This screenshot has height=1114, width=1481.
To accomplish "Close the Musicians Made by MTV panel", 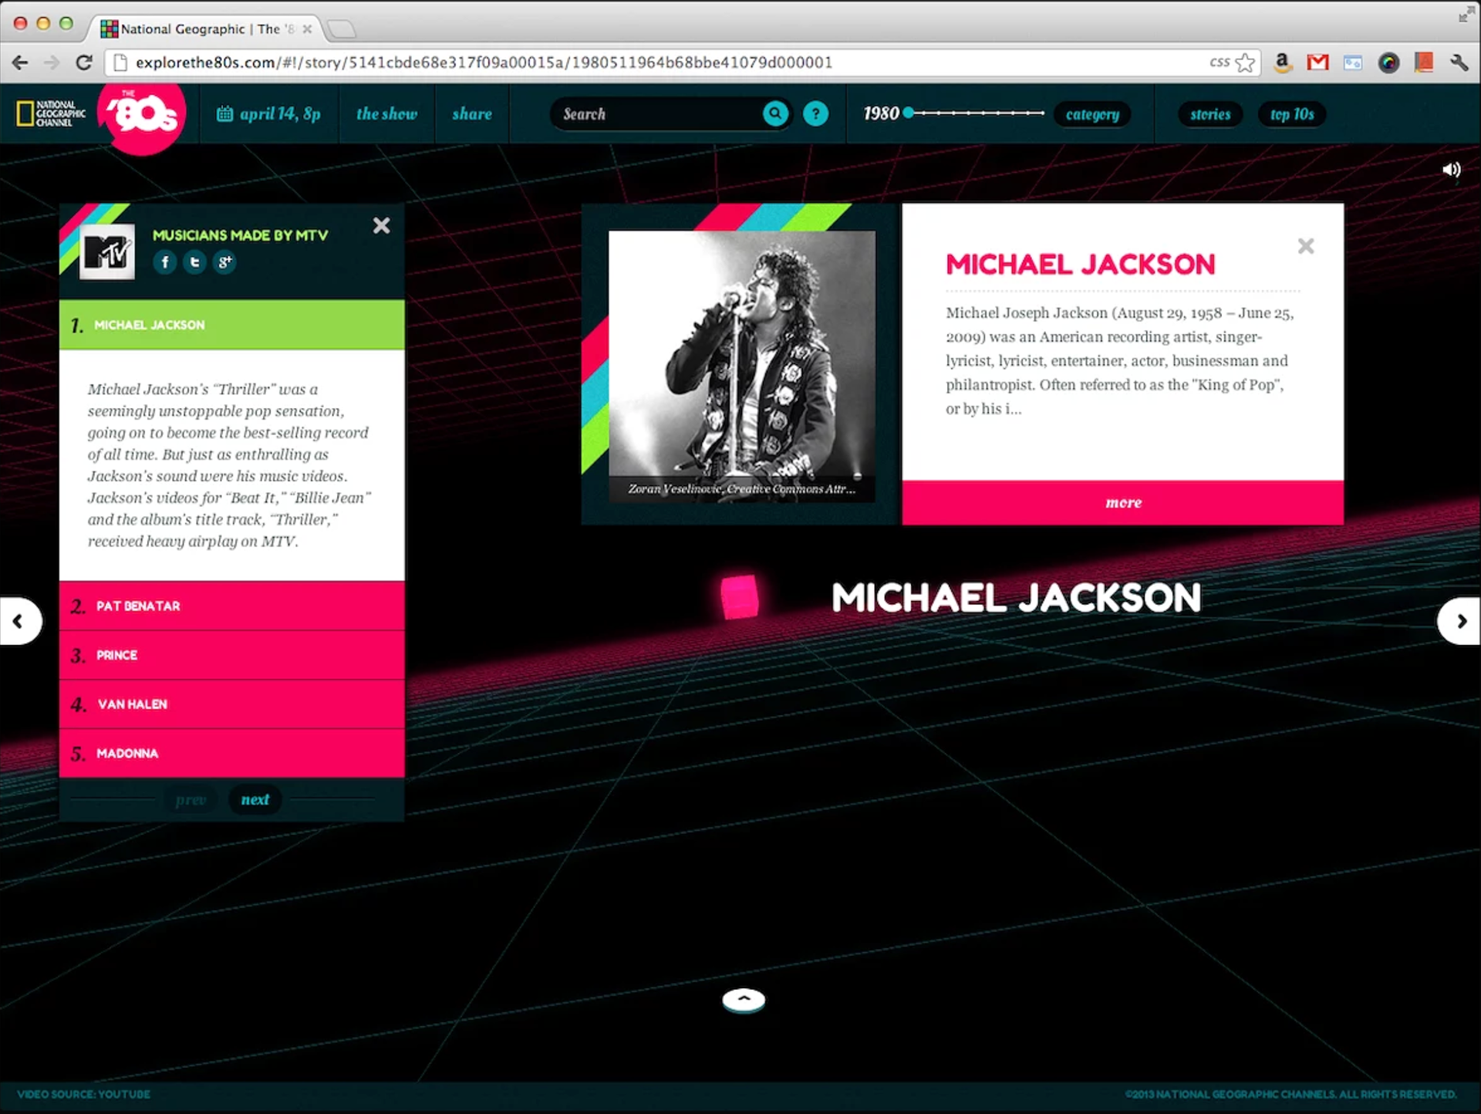I will tap(381, 225).
